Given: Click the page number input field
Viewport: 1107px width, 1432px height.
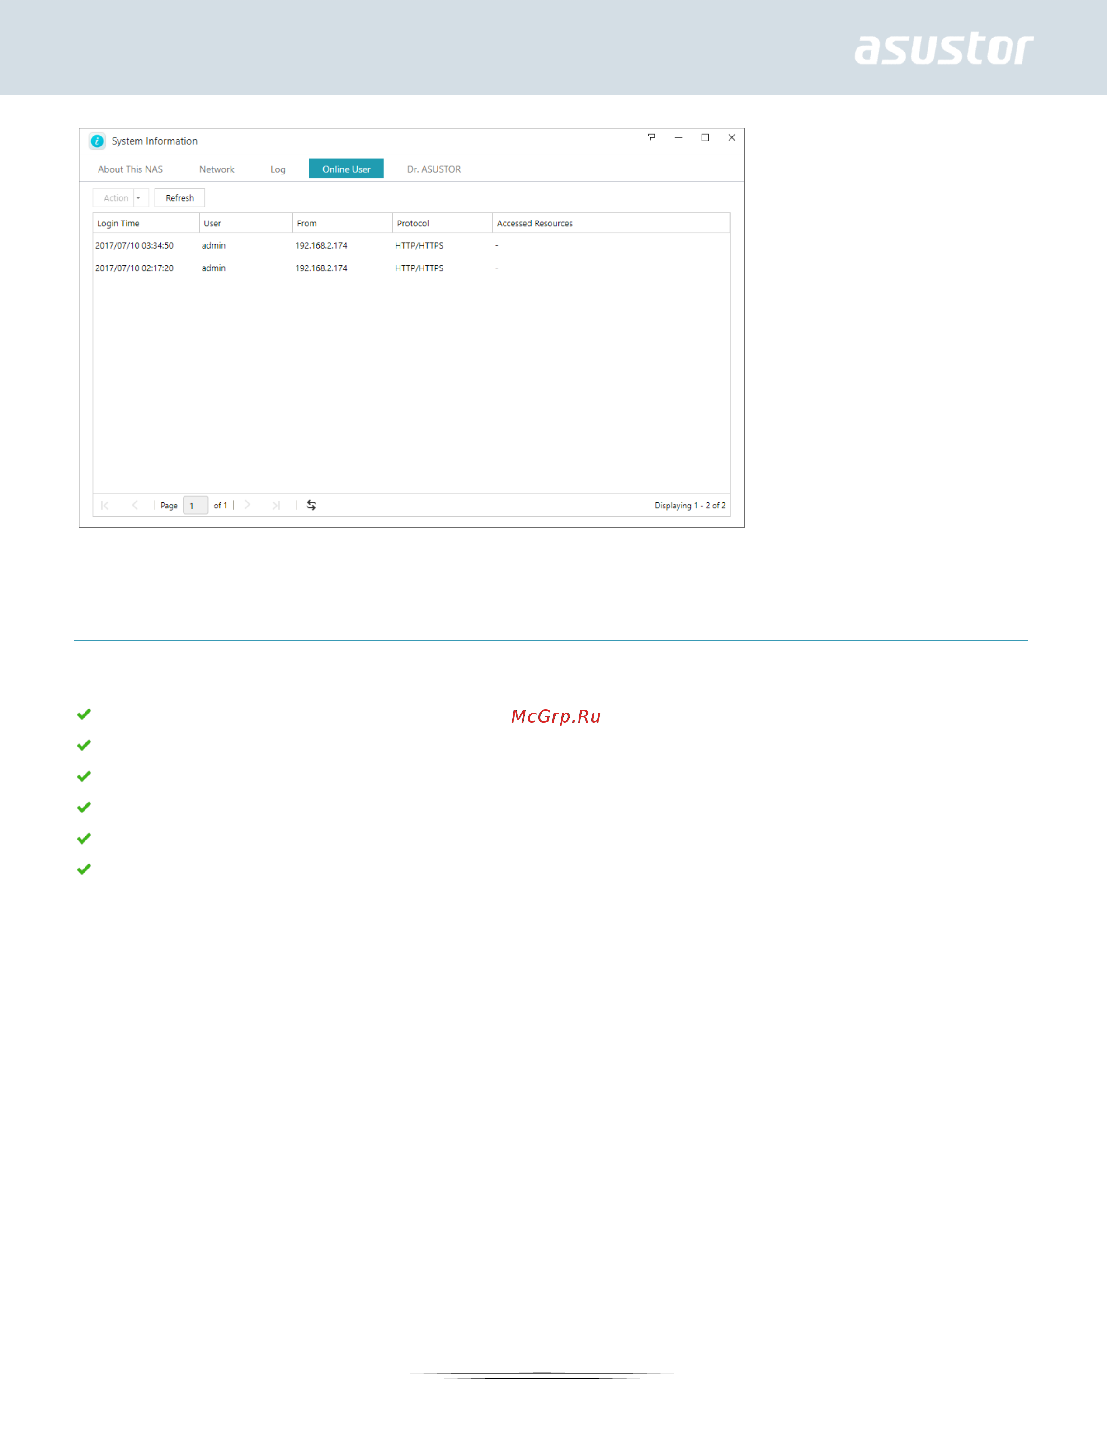Looking at the screenshot, I should coord(195,506).
